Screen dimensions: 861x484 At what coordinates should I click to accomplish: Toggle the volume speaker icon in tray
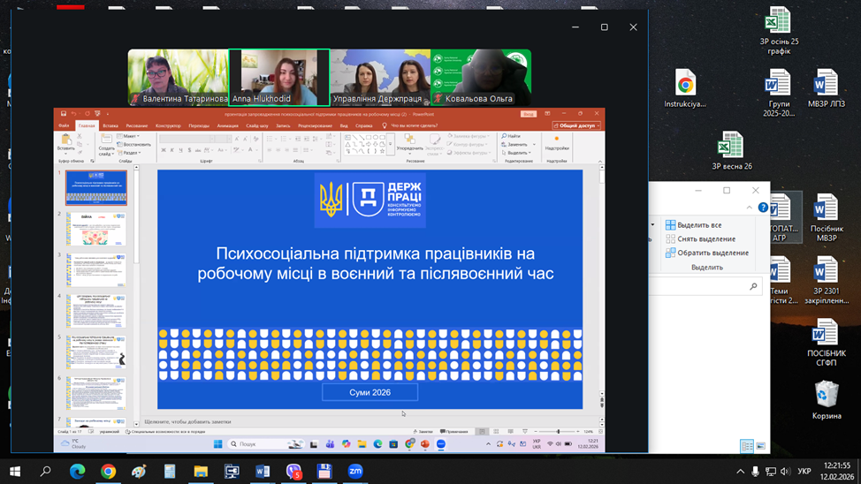coord(785,472)
